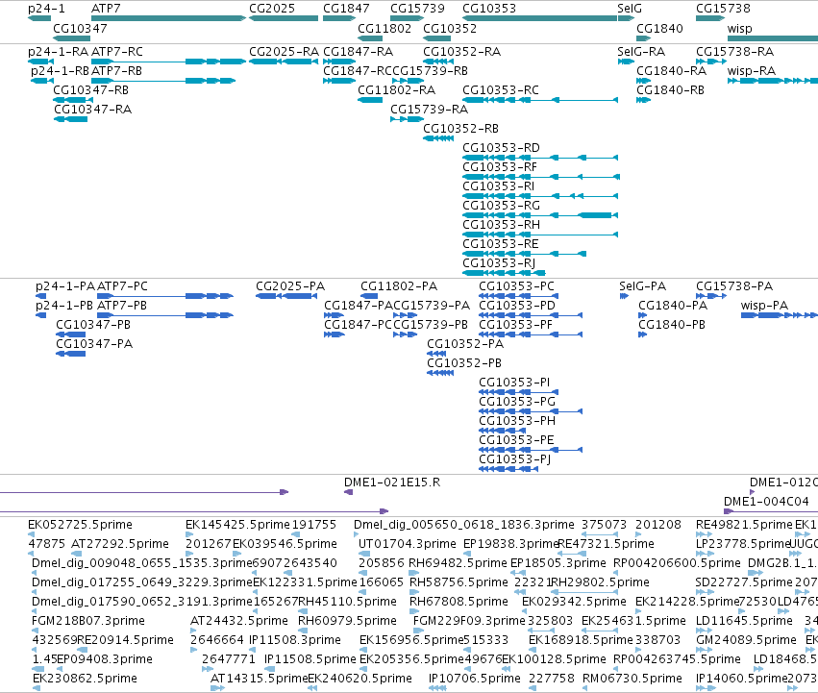818x693 pixels.
Task: Click the CG15738 gene label
Action: point(723,9)
